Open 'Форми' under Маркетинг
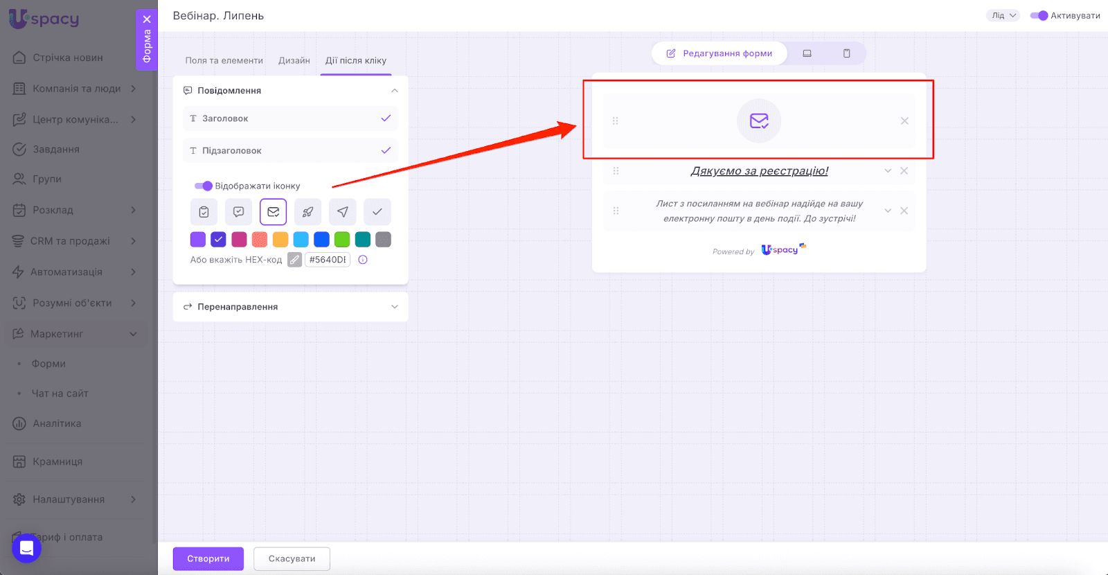Screen dimensions: 1108x575 pos(48,364)
